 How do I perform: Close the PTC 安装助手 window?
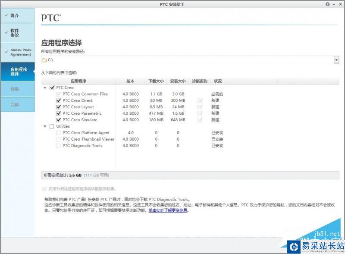point(340,4)
